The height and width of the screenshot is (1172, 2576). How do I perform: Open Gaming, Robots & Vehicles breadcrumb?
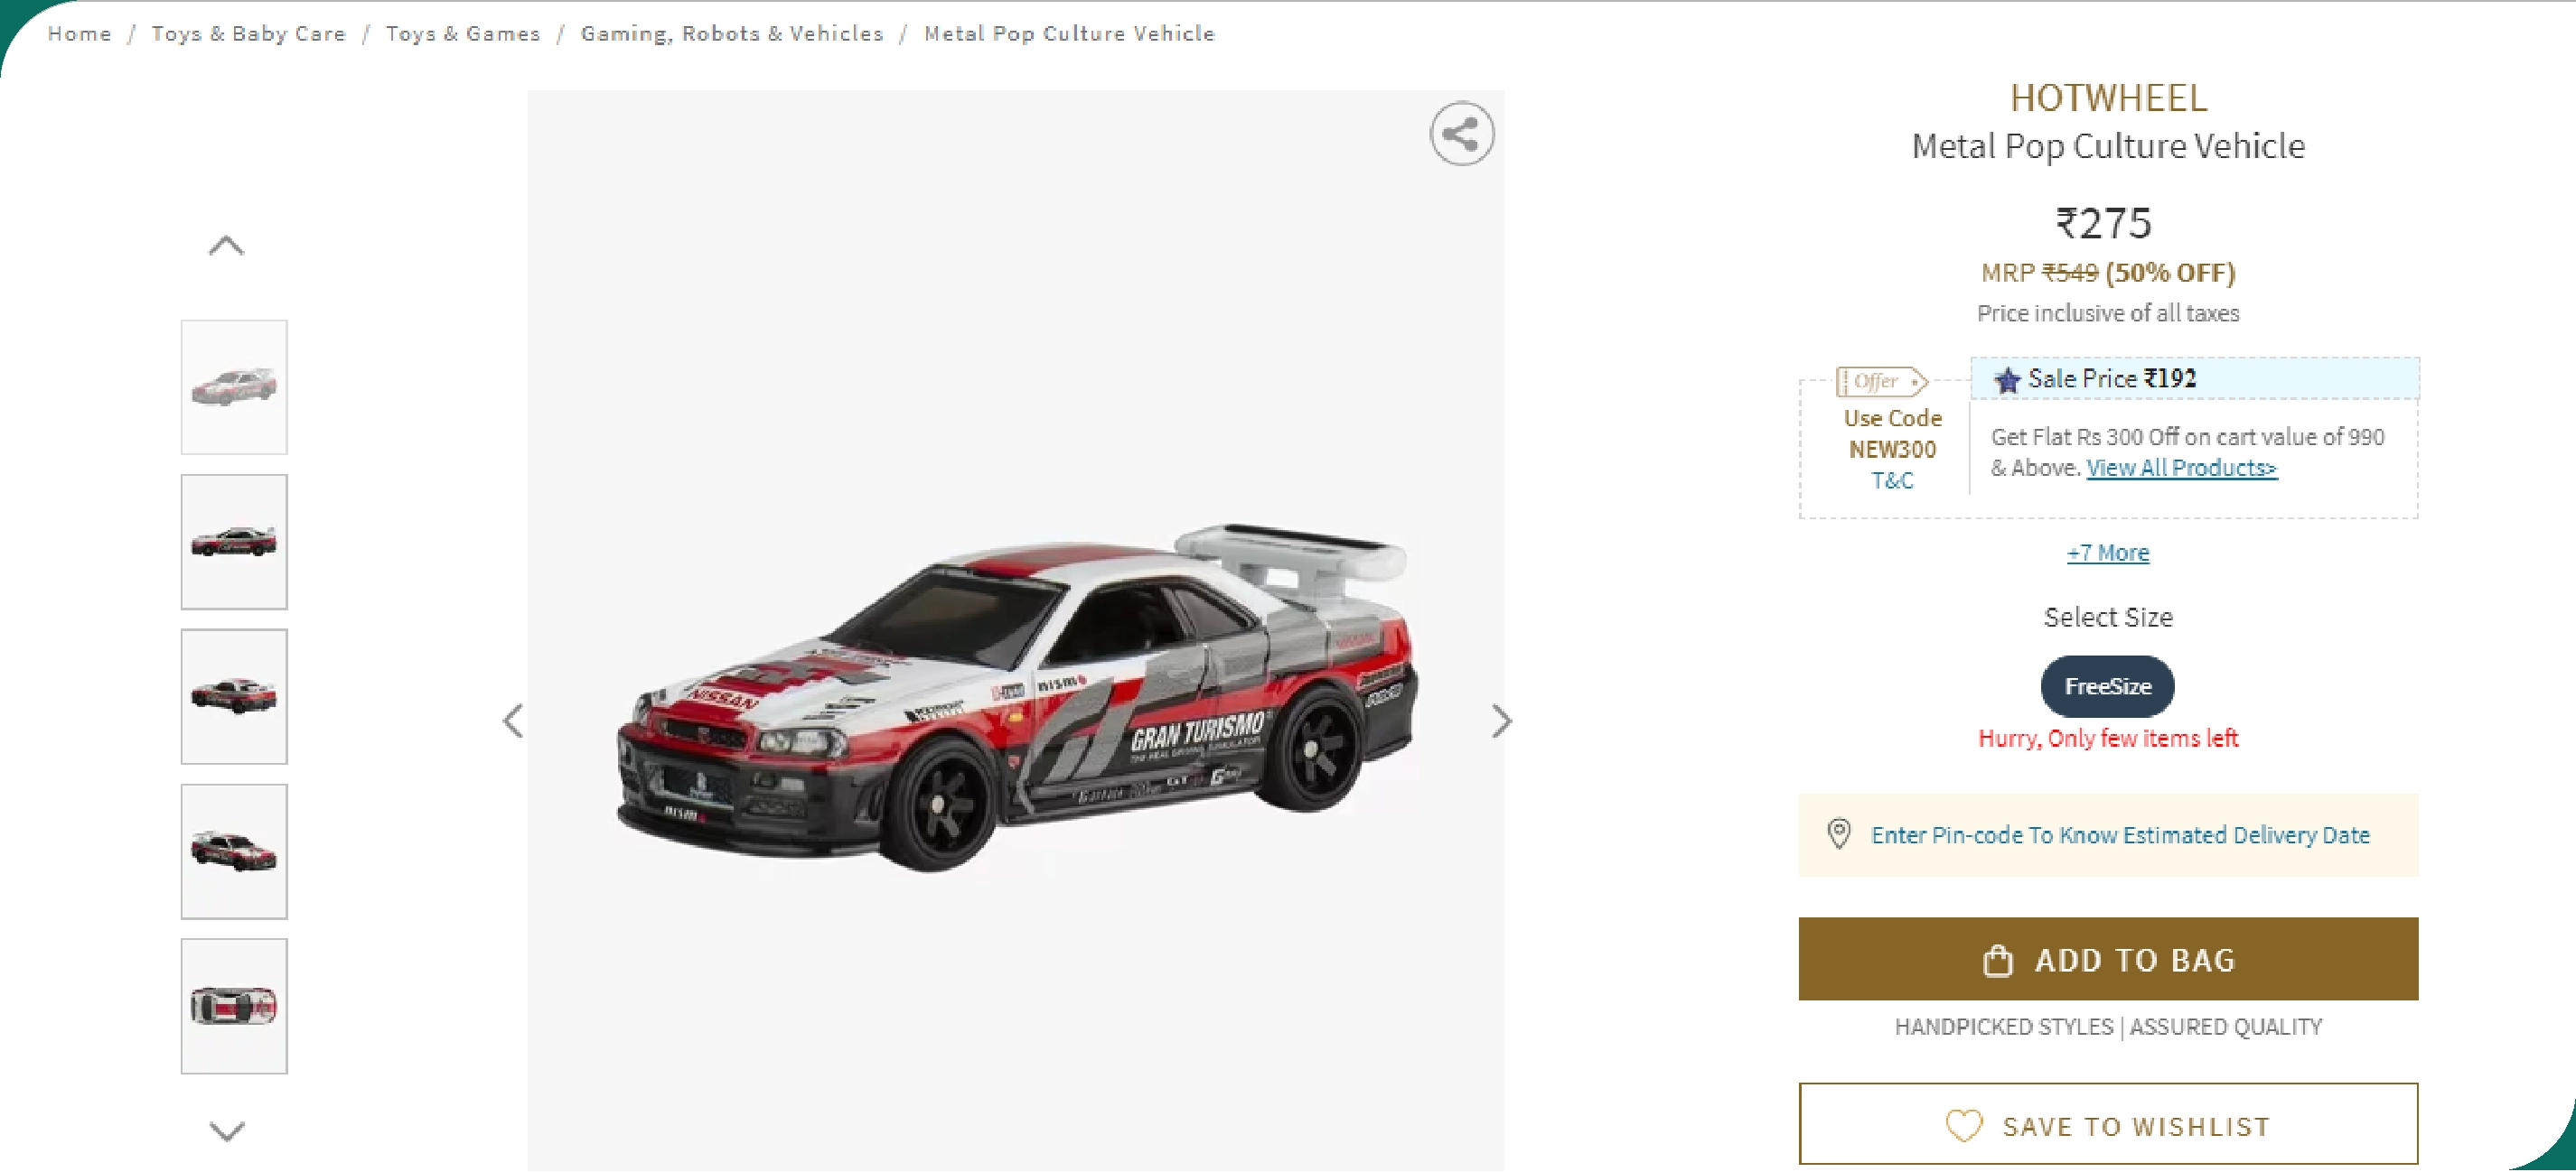732,33
